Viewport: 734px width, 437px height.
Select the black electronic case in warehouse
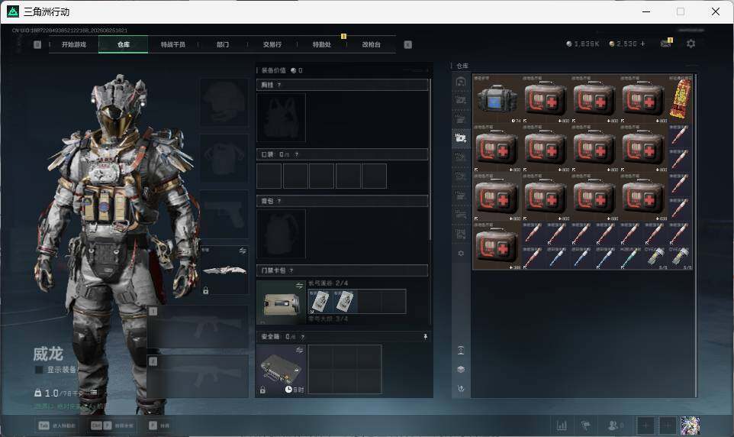[x=497, y=99]
